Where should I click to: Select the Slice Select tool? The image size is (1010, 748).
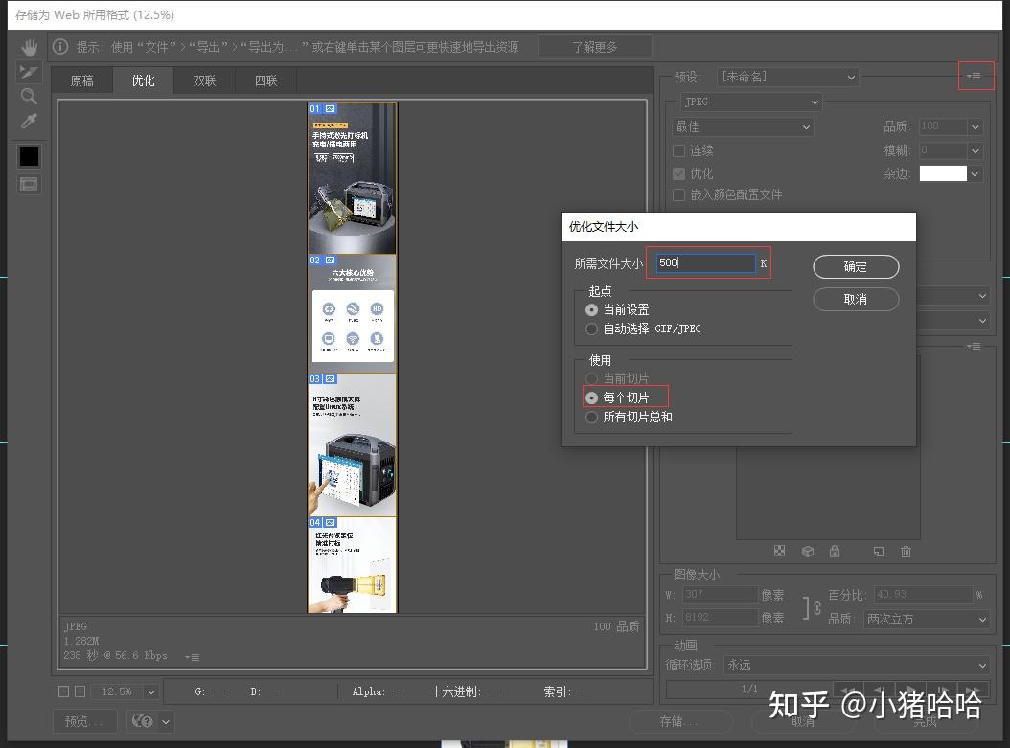pyautogui.click(x=29, y=72)
